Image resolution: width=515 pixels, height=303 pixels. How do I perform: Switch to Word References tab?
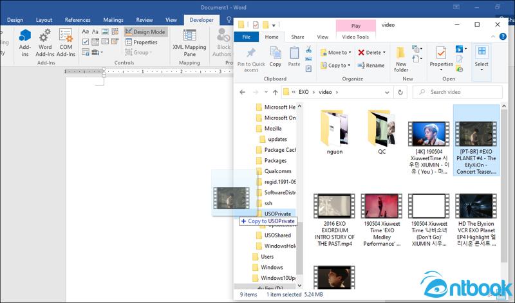(77, 20)
